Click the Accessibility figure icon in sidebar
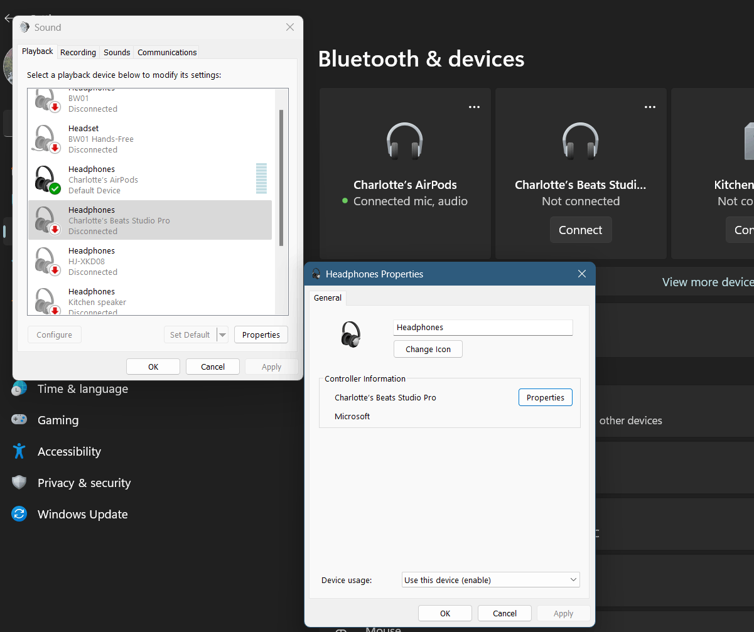The image size is (754, 632). click(19, 451)
